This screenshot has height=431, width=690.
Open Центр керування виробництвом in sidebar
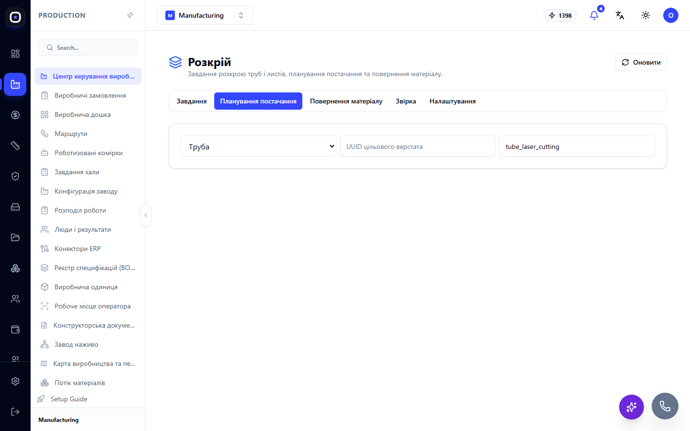point(88,76)
